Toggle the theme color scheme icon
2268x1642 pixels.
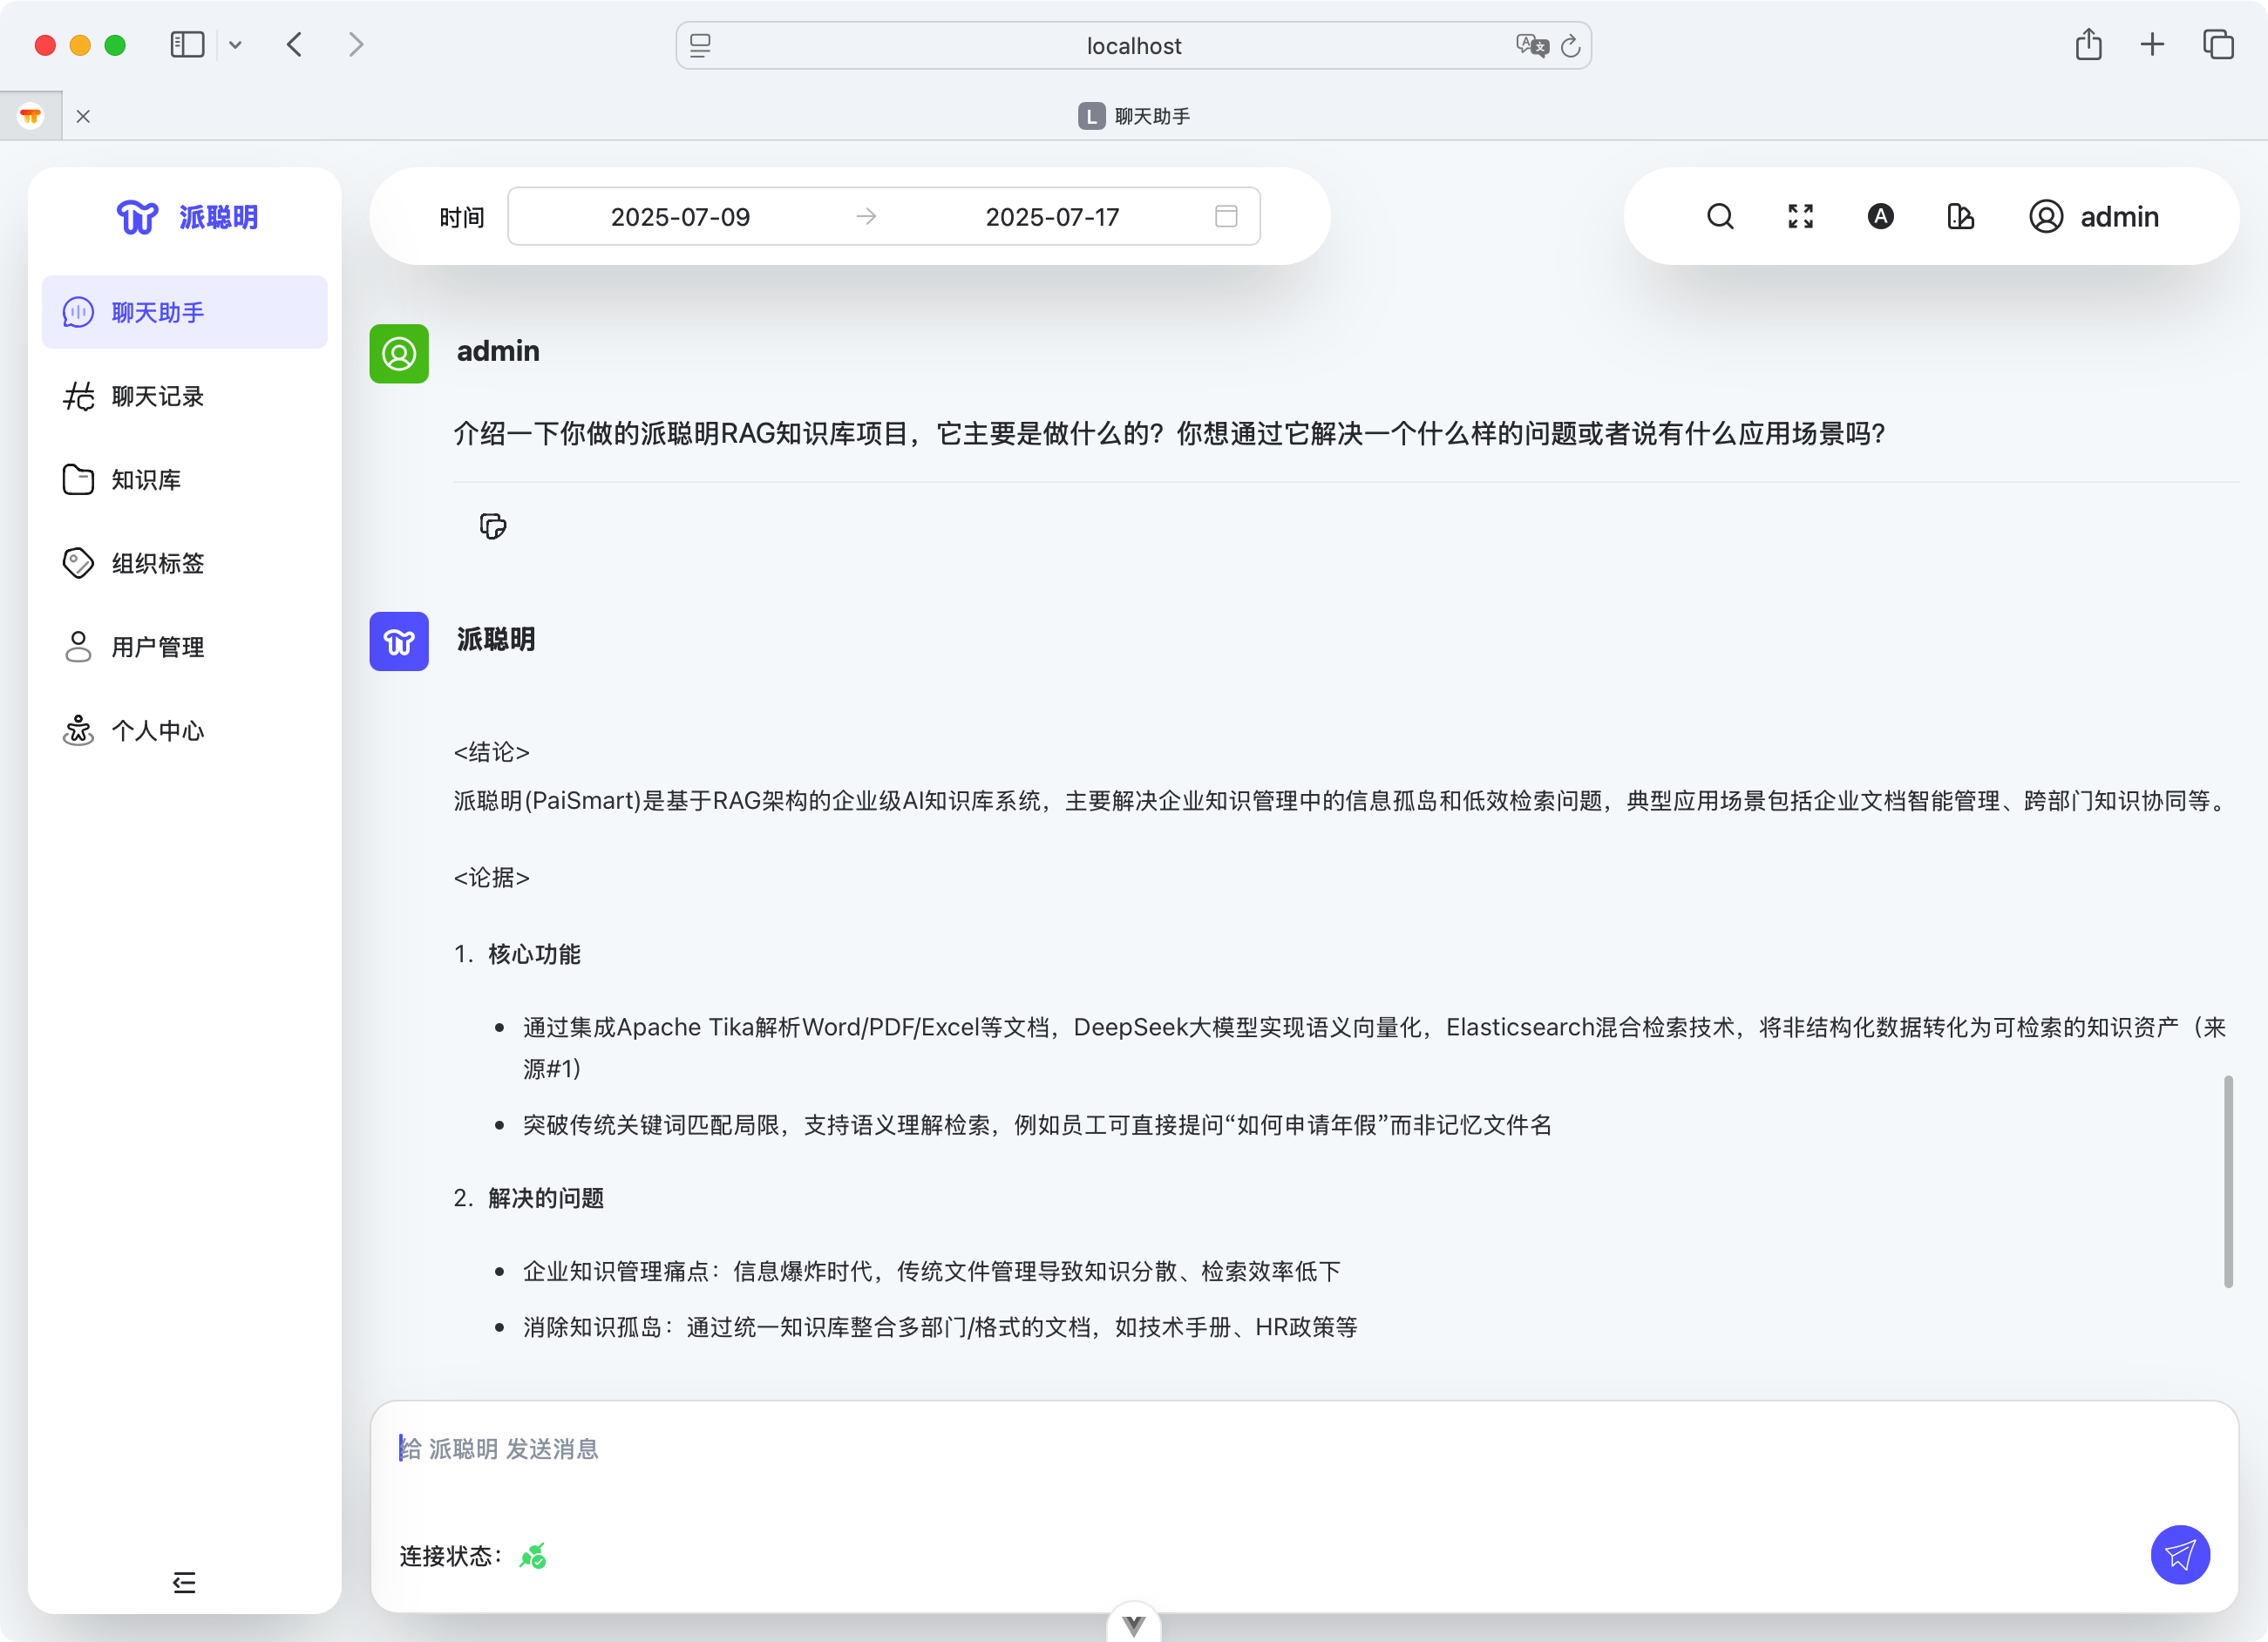tap(1960, 216)
